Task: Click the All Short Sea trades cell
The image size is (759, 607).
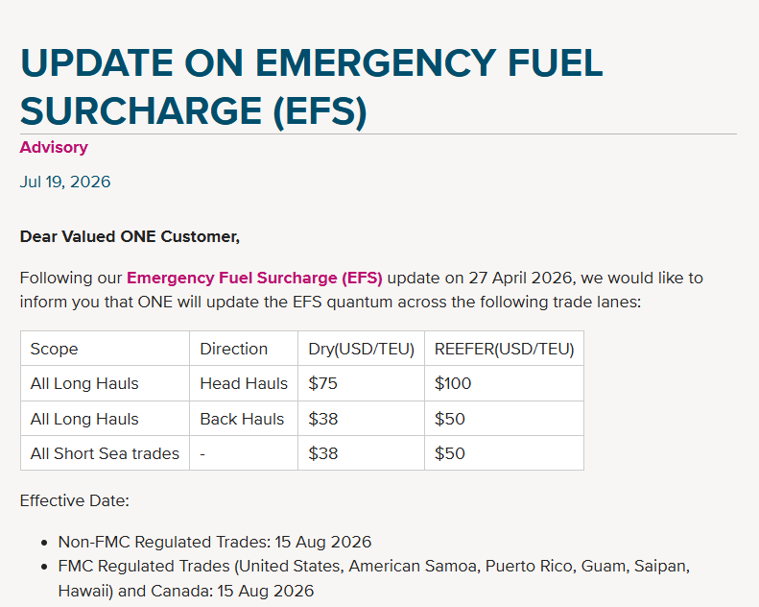Action: (105, 453)
